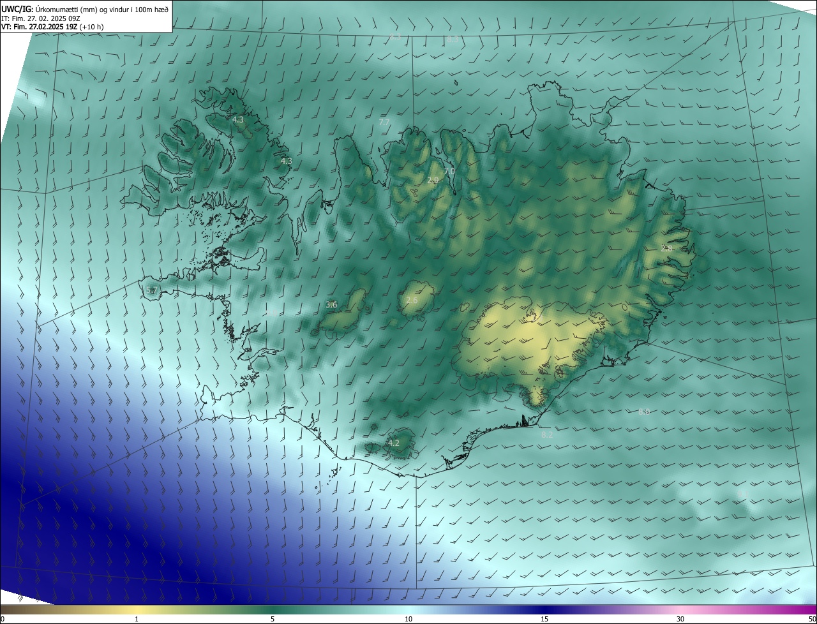Click the '2.8' value label in East Iceland
Screen dimensions: 817x624
tap(666, 248)
